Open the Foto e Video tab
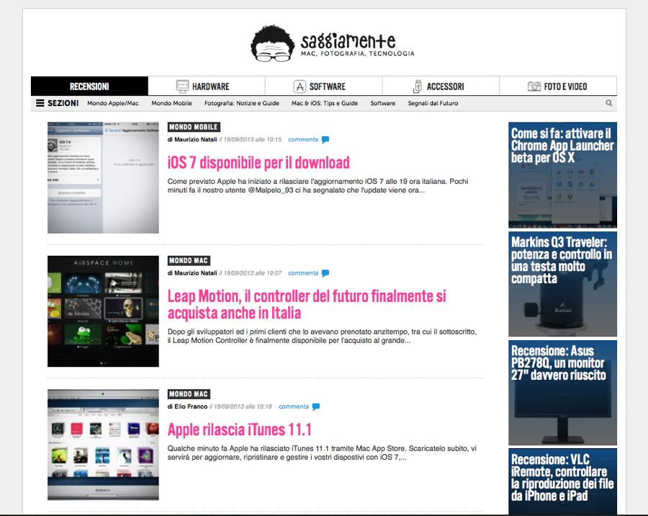 [x=558, y=86]
